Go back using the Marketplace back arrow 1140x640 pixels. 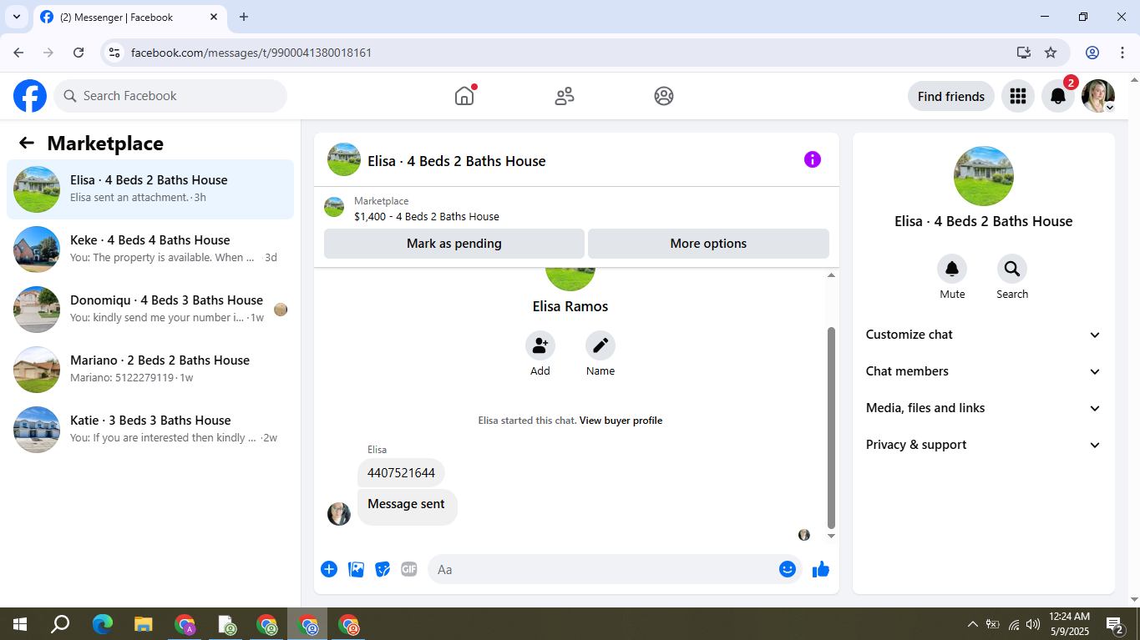tap(27, 143)
